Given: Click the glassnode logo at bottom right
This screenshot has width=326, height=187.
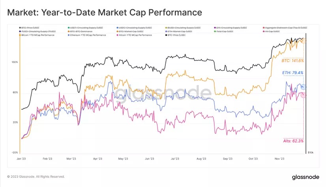Looking at the screenshot, I should tap(305, 177).
